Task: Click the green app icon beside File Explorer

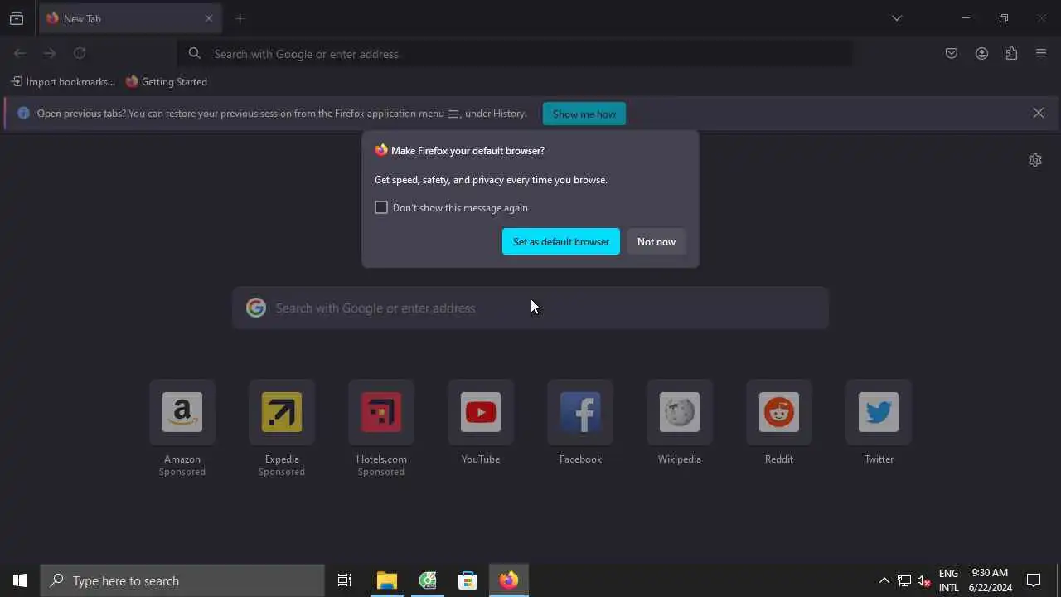Action: coord(428,580)
